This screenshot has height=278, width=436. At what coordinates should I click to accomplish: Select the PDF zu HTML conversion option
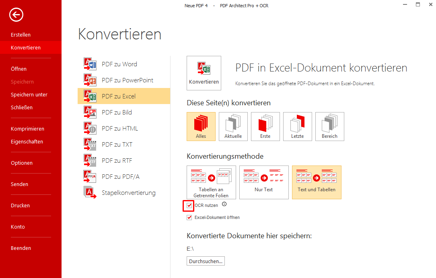pyautogui.click(x=124, y=129)
